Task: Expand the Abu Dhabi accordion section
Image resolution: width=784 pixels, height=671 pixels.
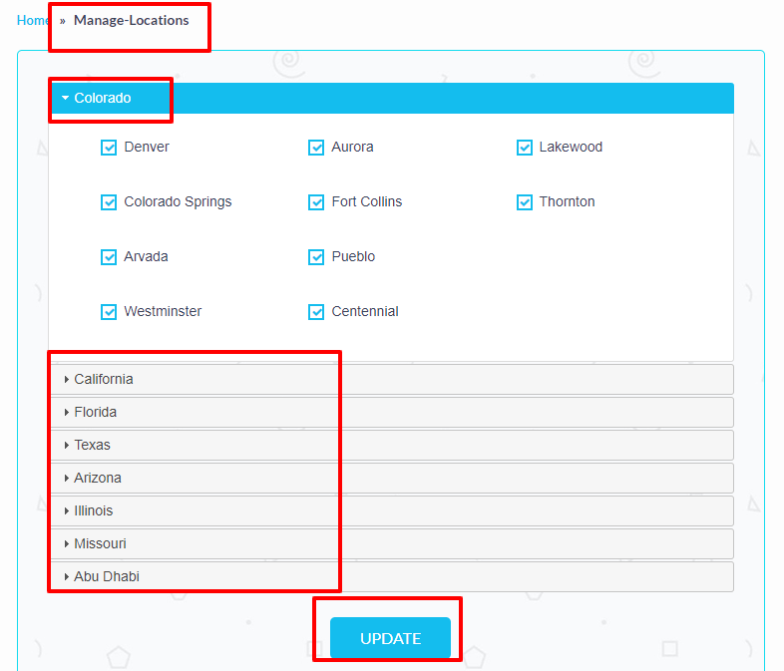Action: point(106,577)
